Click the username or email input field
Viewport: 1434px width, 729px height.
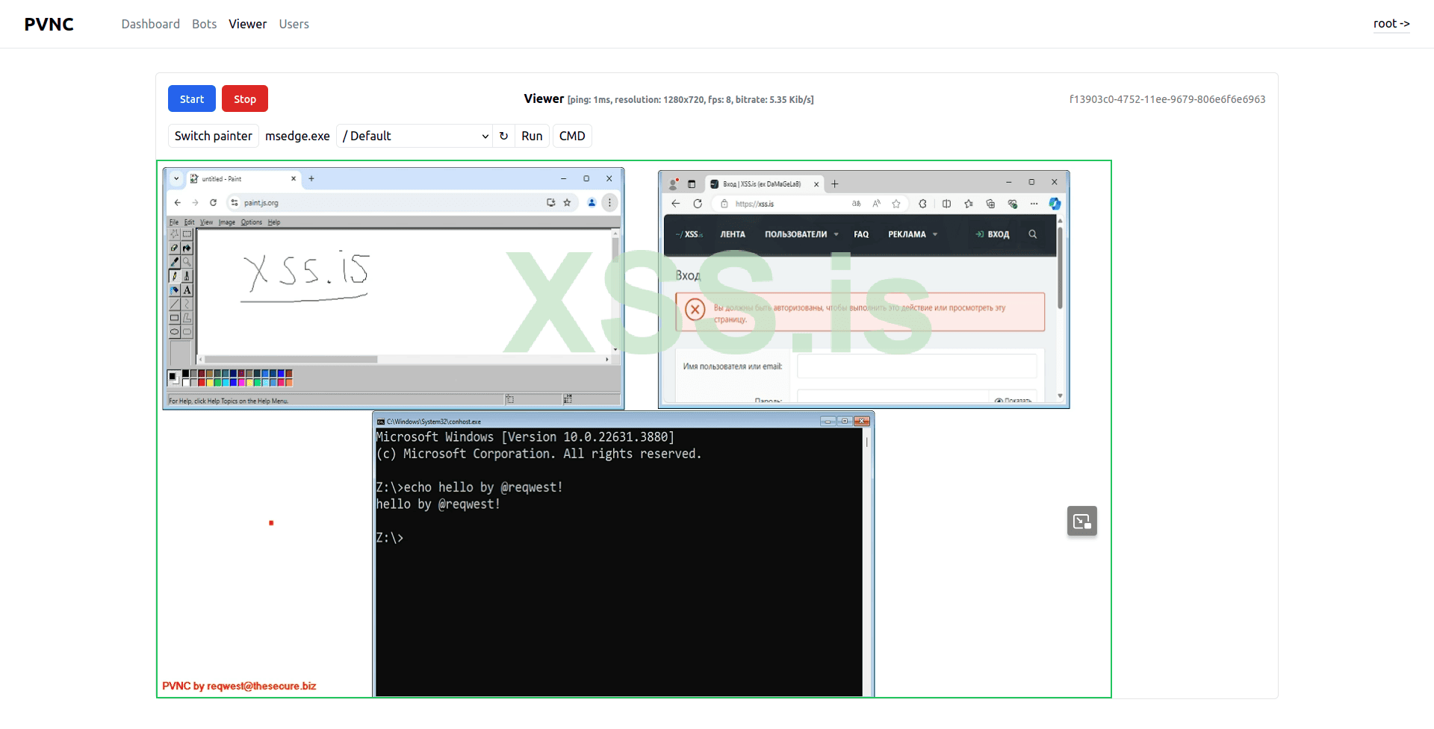click(x=916, y=366)
